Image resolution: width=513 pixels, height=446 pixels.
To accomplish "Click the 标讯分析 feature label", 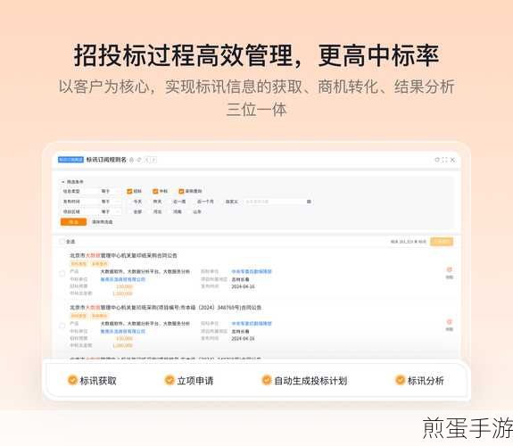I will [x=426, y=381].
